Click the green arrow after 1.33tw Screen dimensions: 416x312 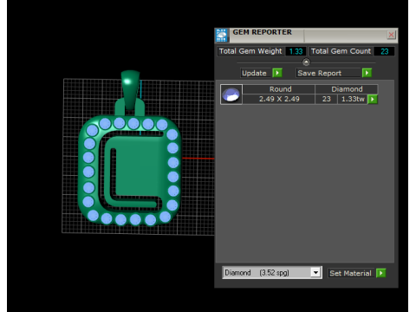[373, 100]
